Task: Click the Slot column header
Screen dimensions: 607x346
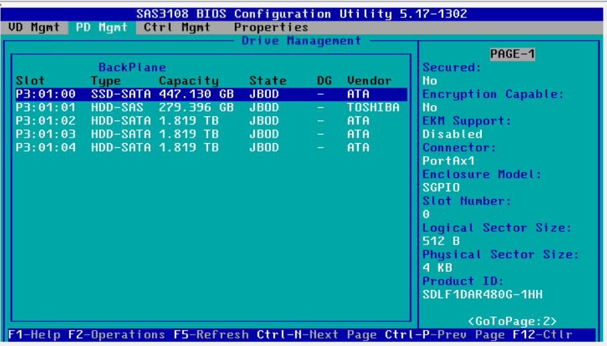Action: coord(30,81)
